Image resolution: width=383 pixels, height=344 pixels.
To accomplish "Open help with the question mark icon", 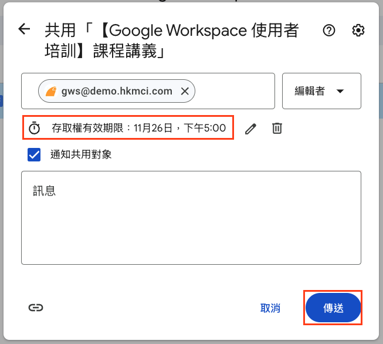I will 329,31.
